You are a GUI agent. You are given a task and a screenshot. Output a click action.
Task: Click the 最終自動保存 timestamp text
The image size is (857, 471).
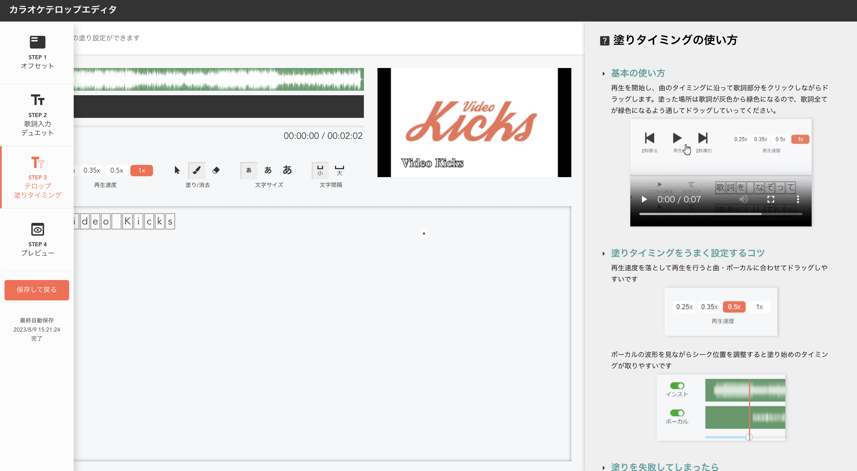[37, 329]
